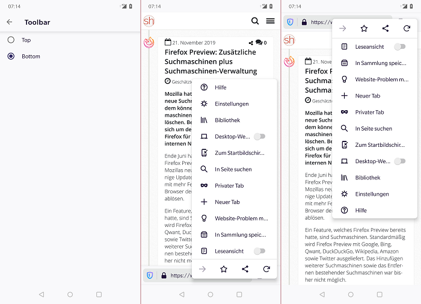Open the article title in the middle screen
This screenshot has width=421, height=304.
(210, 61)
